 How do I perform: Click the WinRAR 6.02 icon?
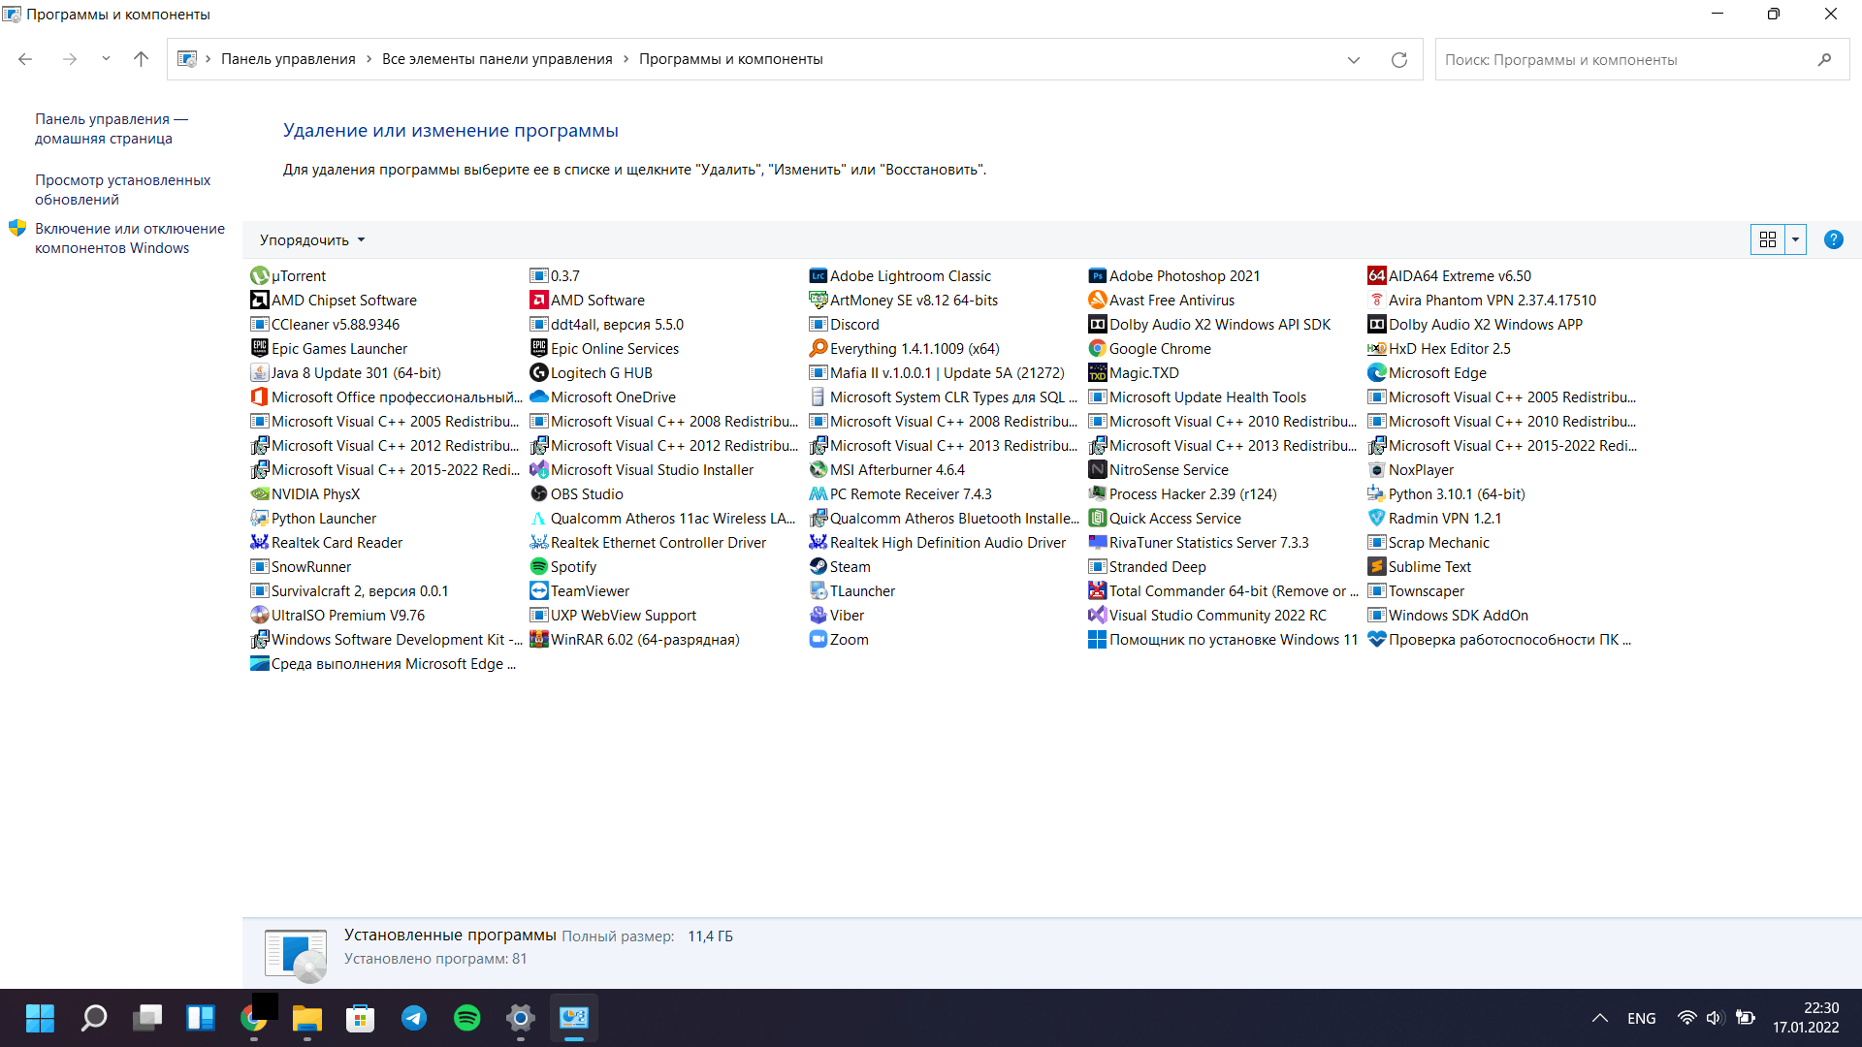point(538,640)
